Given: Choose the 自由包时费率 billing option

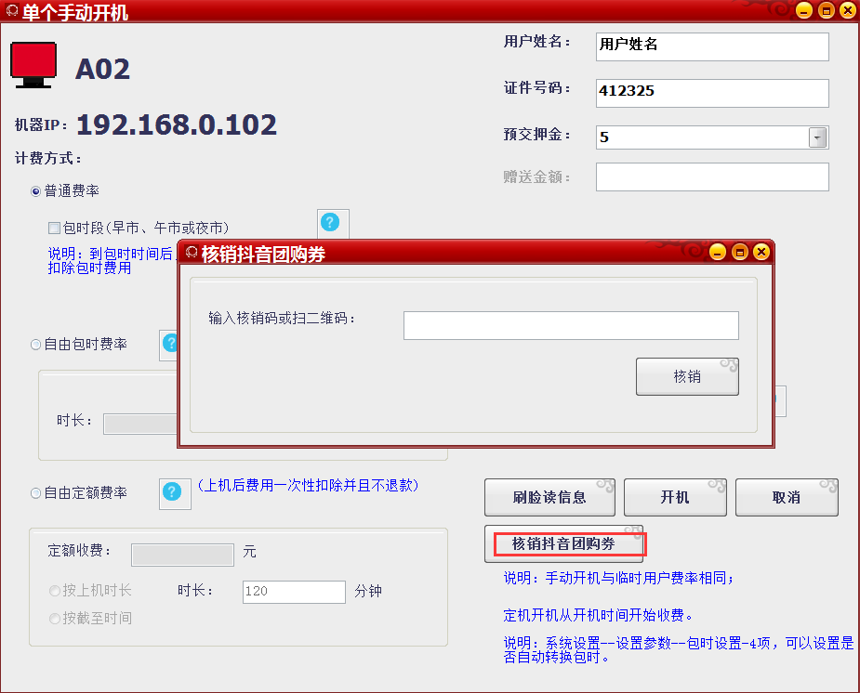Looking at the screenshot, I should (36, 345).
